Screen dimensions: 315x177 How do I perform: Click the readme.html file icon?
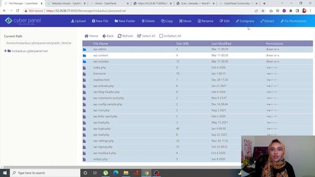click(x=84, y=80)
